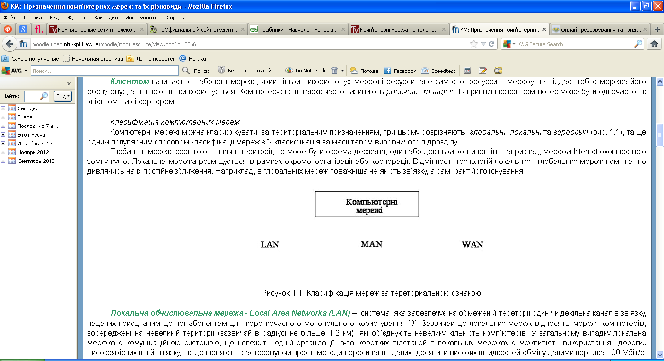This screenshot has height=361, width=664.
Task: Click magnifier in history Найти field
Action: tap(44, 96)
